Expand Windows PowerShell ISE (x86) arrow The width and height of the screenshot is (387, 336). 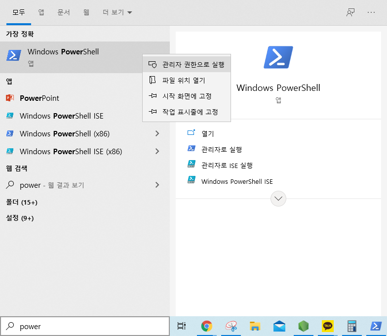click(157, 151)
